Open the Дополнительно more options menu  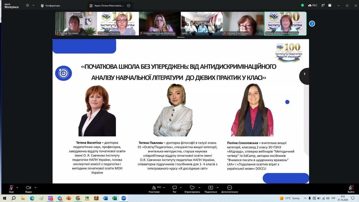pyautogui.click(x=229, y=189)
